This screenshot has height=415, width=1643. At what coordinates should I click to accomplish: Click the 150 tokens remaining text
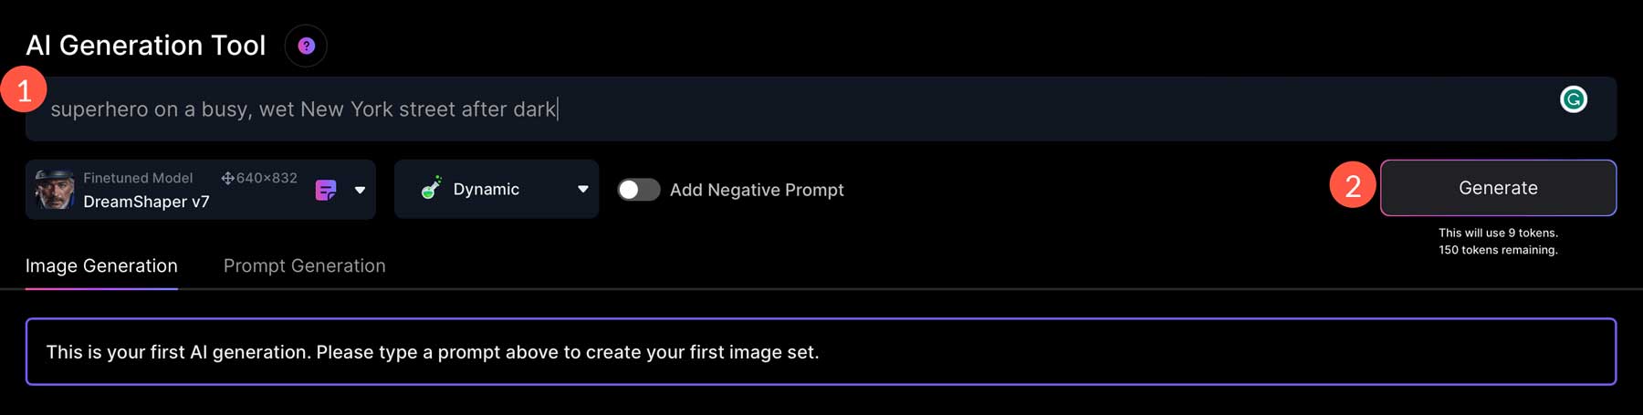[1498, 250]
